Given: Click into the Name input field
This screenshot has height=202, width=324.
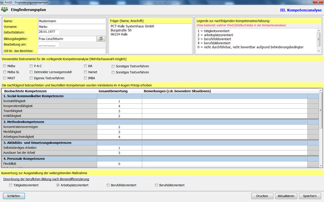Looking at the screenshot, I should click(x=71, y=21).
